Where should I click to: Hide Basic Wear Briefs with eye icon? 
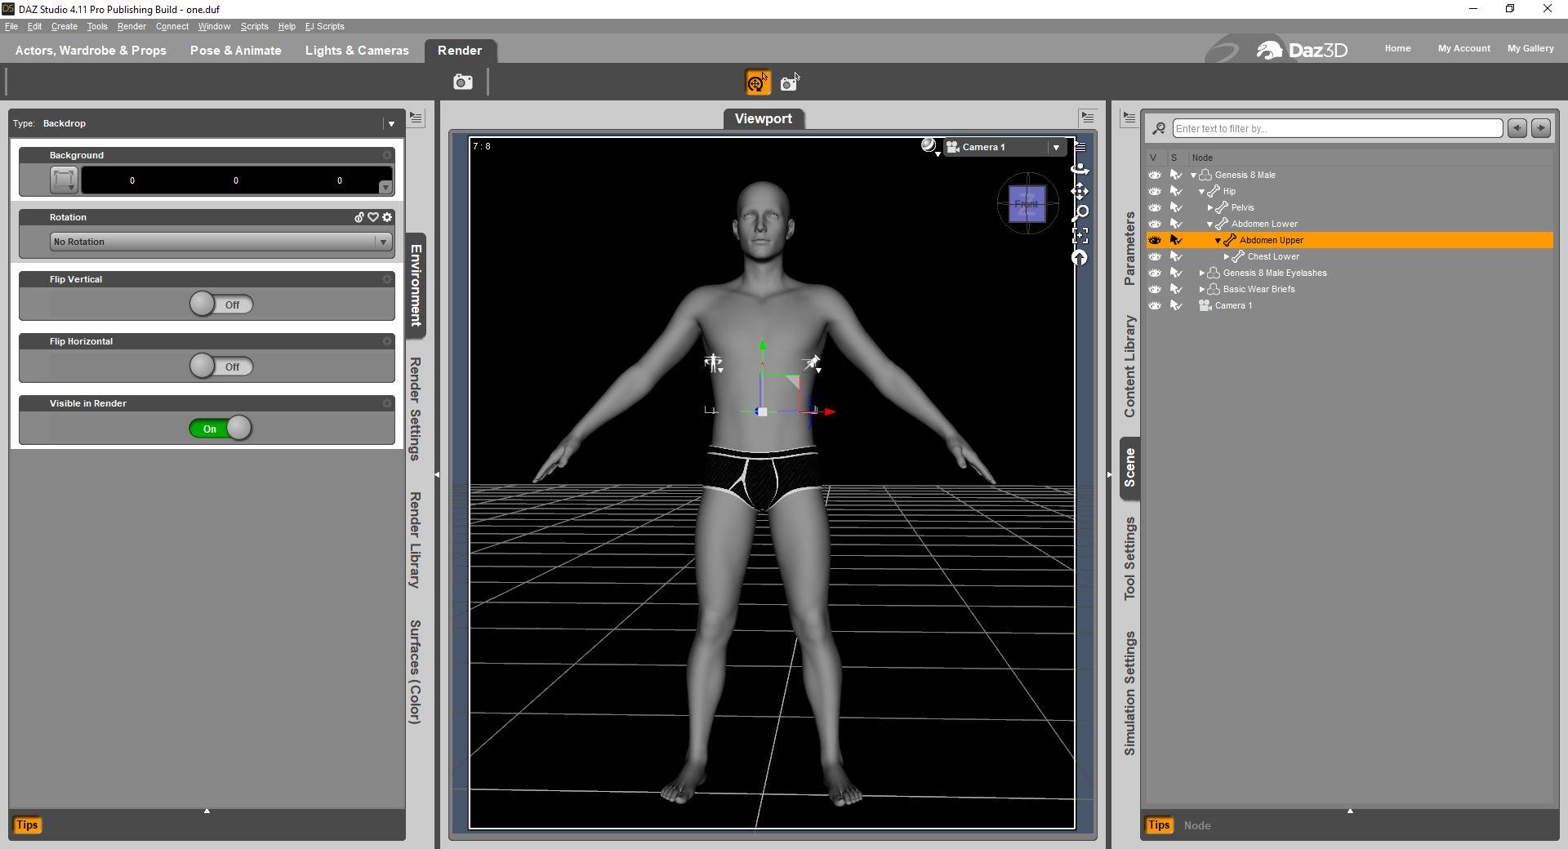point(1154,289)
